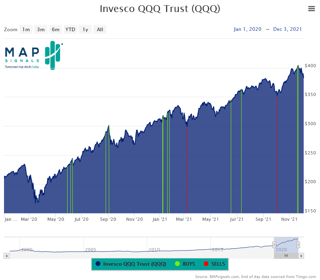Click the Sep '21 x-axis label
Image resolution: width=320 pixels, height=280 pixels.
pos(263,219)
